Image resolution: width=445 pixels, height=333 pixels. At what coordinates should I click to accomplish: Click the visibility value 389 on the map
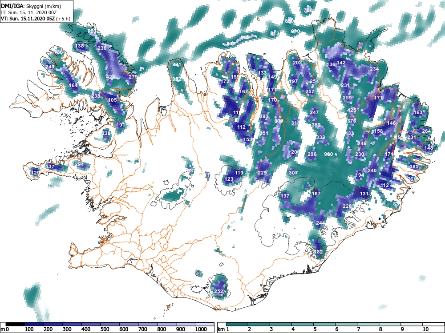[316, 125]
